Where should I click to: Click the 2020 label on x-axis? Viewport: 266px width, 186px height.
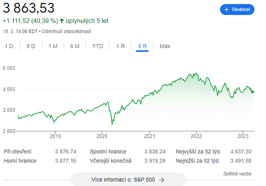[x=102, y=136]
